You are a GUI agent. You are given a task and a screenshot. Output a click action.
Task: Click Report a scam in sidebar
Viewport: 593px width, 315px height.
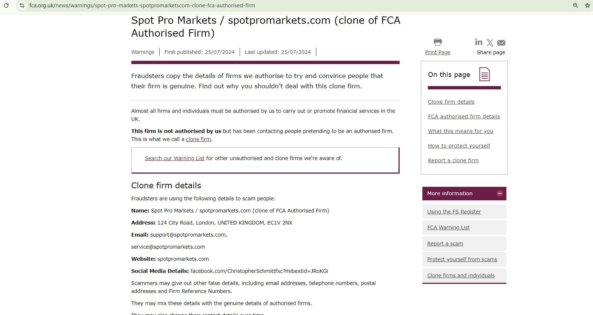point(445,244)
